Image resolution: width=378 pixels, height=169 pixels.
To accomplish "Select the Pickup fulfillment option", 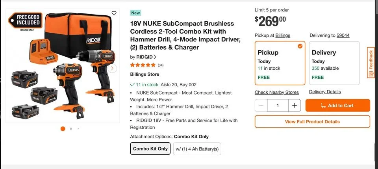I will coord(280,63).
